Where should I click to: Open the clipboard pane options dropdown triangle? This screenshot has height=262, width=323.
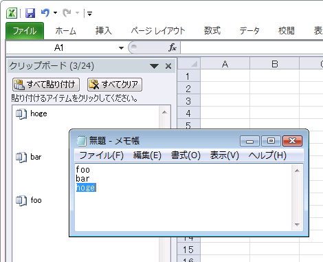154,66
